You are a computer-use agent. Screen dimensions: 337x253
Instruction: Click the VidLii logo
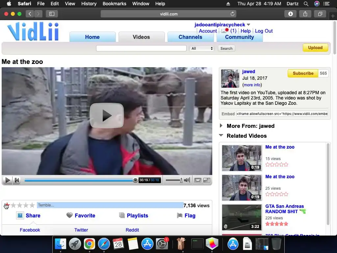click(x=33, y=31)
